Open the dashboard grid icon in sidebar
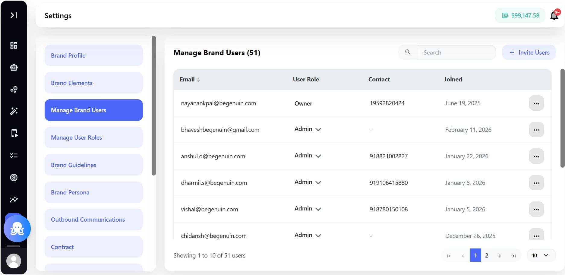The image size is (565, 275). pos(14,45)
